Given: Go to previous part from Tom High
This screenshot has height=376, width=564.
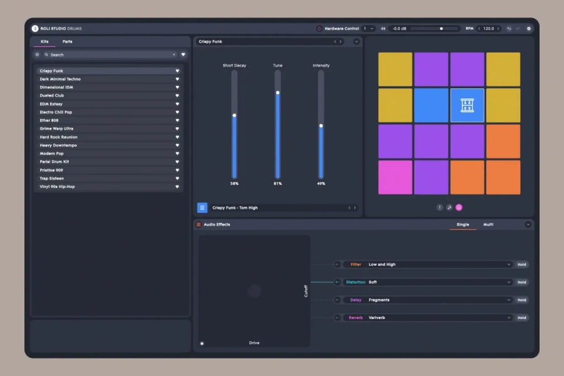Looking at the screenshot, I should pos(349,207).
